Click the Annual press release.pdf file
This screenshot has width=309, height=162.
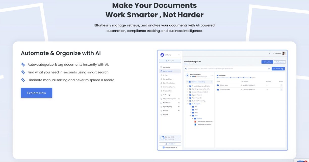pos(205,121)
